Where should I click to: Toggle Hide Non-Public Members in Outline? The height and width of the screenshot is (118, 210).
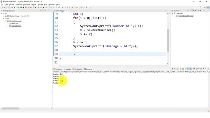(x=198, y=10)
